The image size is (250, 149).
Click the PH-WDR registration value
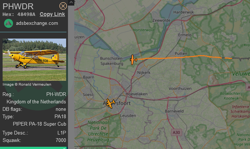(56, 94)
